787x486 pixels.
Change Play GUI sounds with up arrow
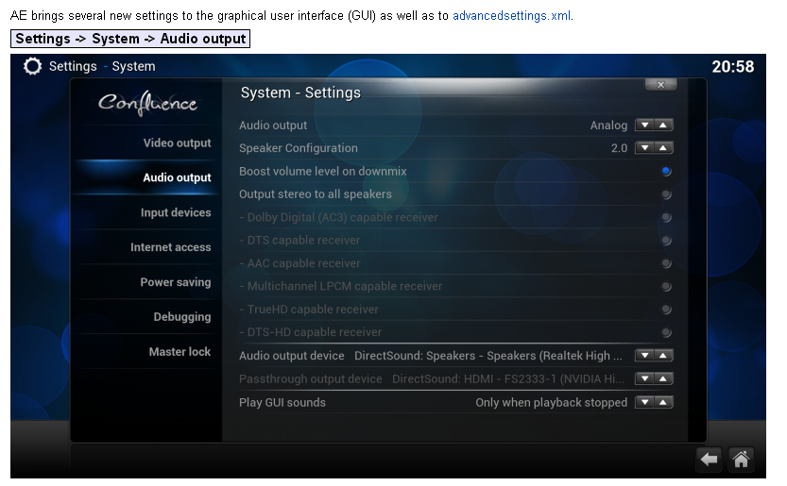pos(663,402)
